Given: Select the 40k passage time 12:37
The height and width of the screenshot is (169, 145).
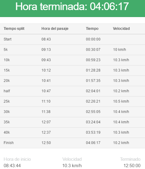Looking at the screenshot, I should 46,132.
